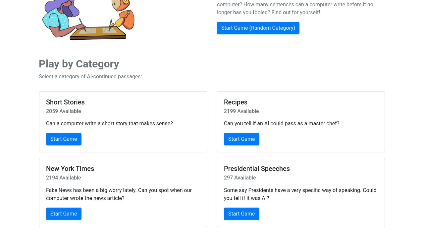Click the Fake News description text
The width and height of the screenshot is (424, 238).
(x=119, y=194)
